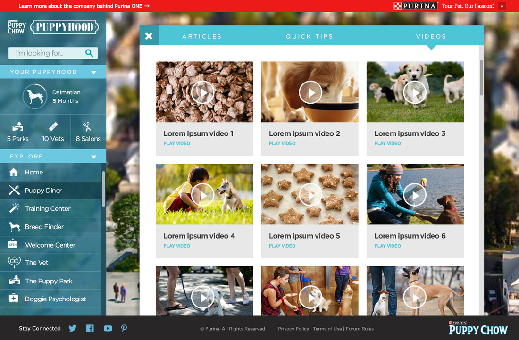Click the Doggie Psychologist kit icon
This screenshot has height=340, width=519.
(x=14, y=298)
